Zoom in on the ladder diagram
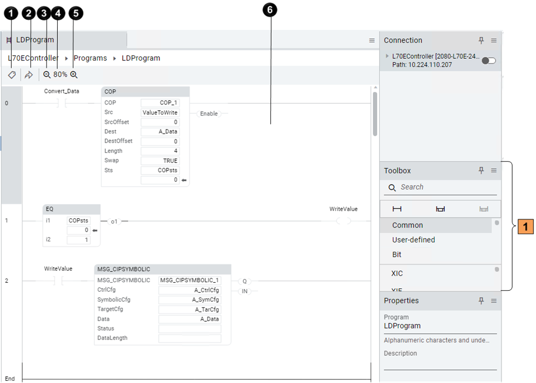This screenshot has width=536, height=383. (x=74, y=75)
